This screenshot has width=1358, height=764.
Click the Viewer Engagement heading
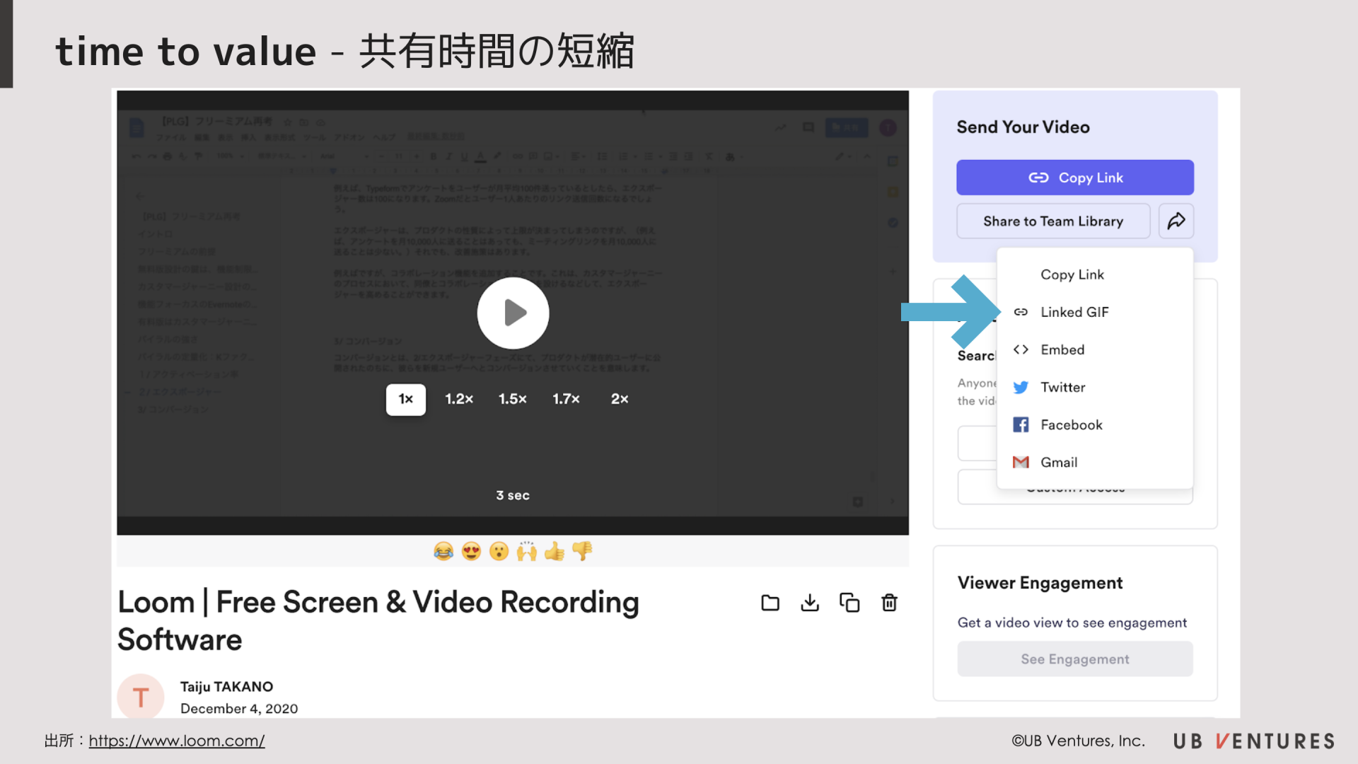(1040, 583)
